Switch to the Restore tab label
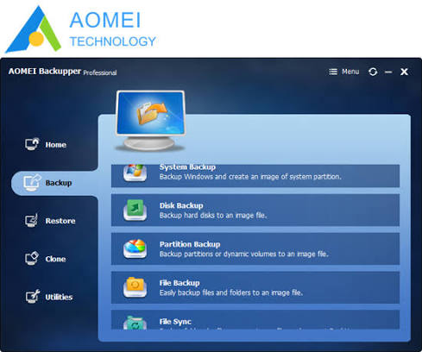This screenshot has width=422, height=352. point(60,221)
